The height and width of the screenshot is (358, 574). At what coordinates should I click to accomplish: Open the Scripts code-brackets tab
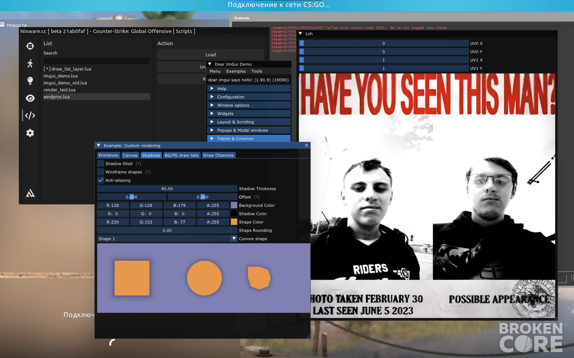point(30,115)
